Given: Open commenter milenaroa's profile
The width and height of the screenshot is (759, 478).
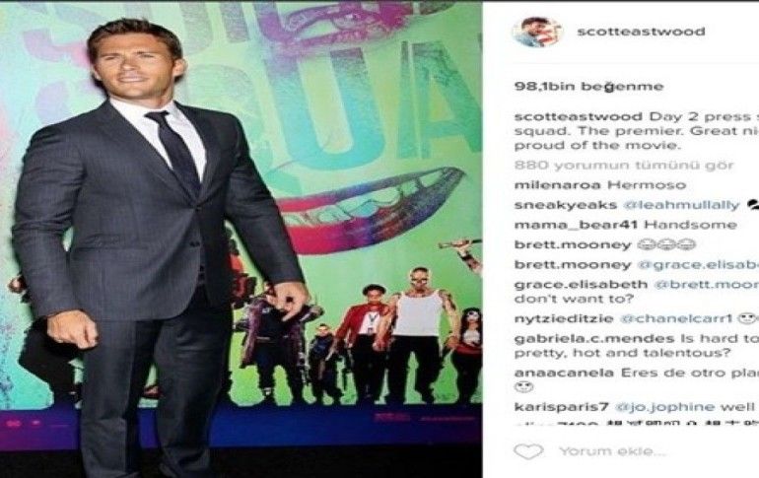Looking at the screenshot, I should [558, 185].
